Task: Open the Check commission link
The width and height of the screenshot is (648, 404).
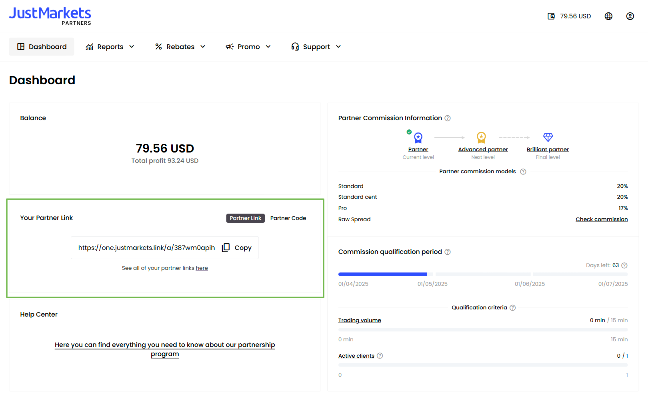Action: coord(602,219)
